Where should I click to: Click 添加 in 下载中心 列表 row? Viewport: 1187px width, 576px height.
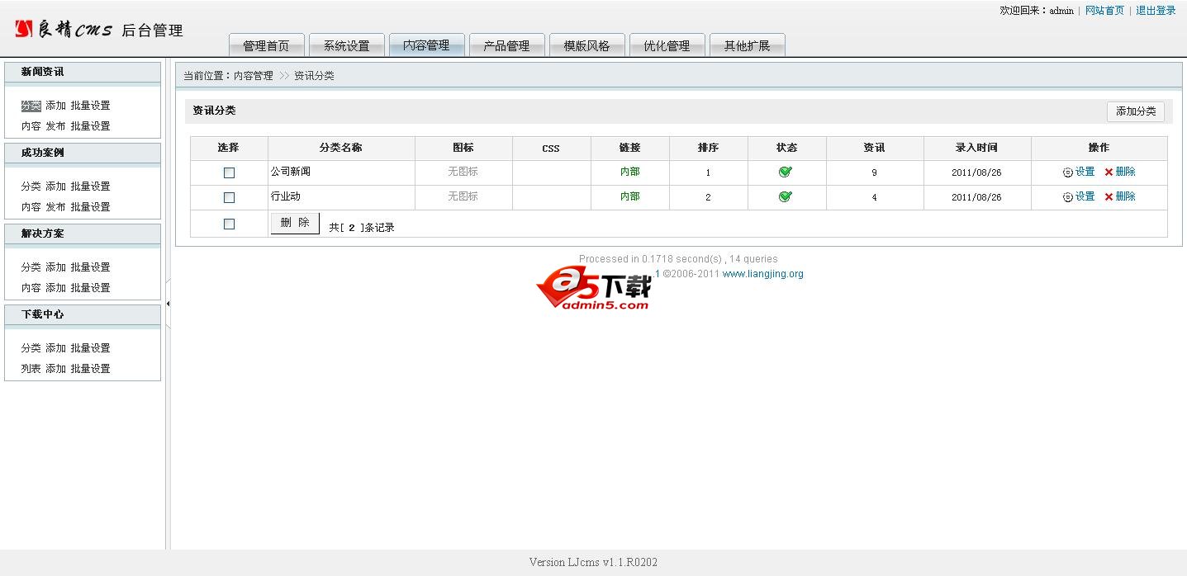pyautogui.click(x=55, y=369)
